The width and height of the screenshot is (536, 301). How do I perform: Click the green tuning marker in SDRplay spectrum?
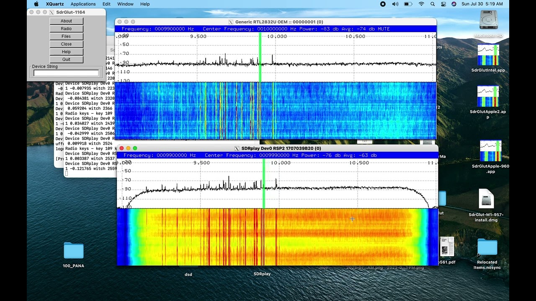click(x=263, y=183)
